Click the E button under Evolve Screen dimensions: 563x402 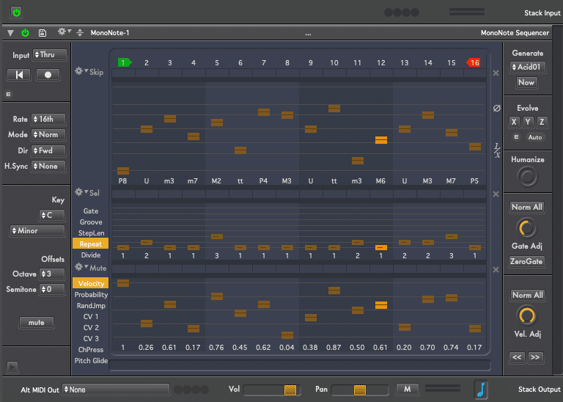[x=516, y=137]
